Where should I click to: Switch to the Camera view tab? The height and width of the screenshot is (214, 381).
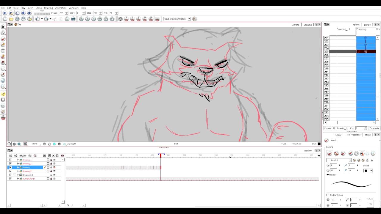295,25
